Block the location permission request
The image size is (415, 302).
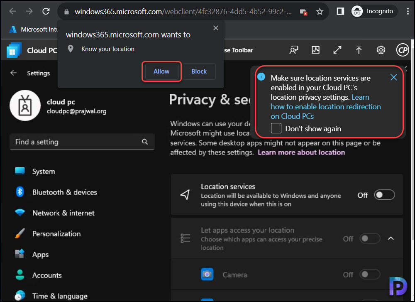click(x=199, y=71)
